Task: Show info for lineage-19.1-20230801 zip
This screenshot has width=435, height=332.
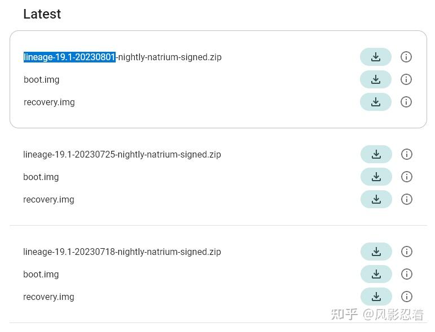Action: [x=406, y=57]
